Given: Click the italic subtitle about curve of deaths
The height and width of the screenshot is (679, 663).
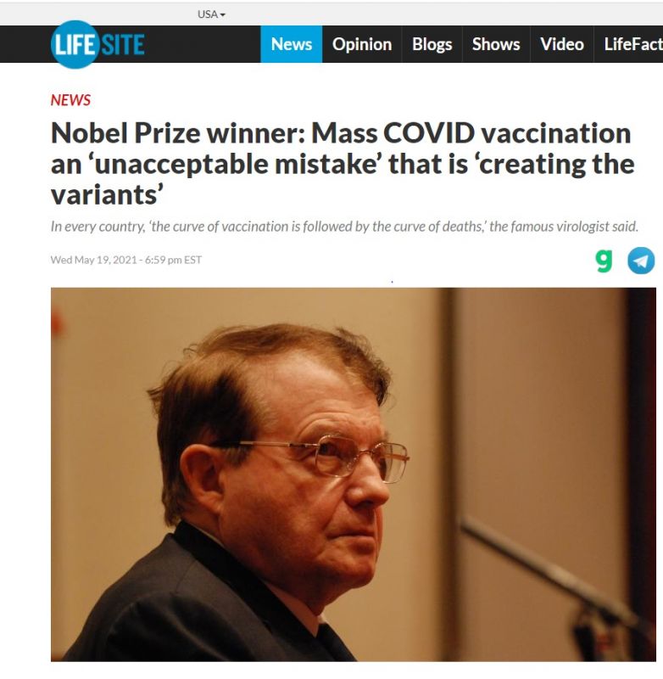Looking at the screenshot, I should point(343,227).
